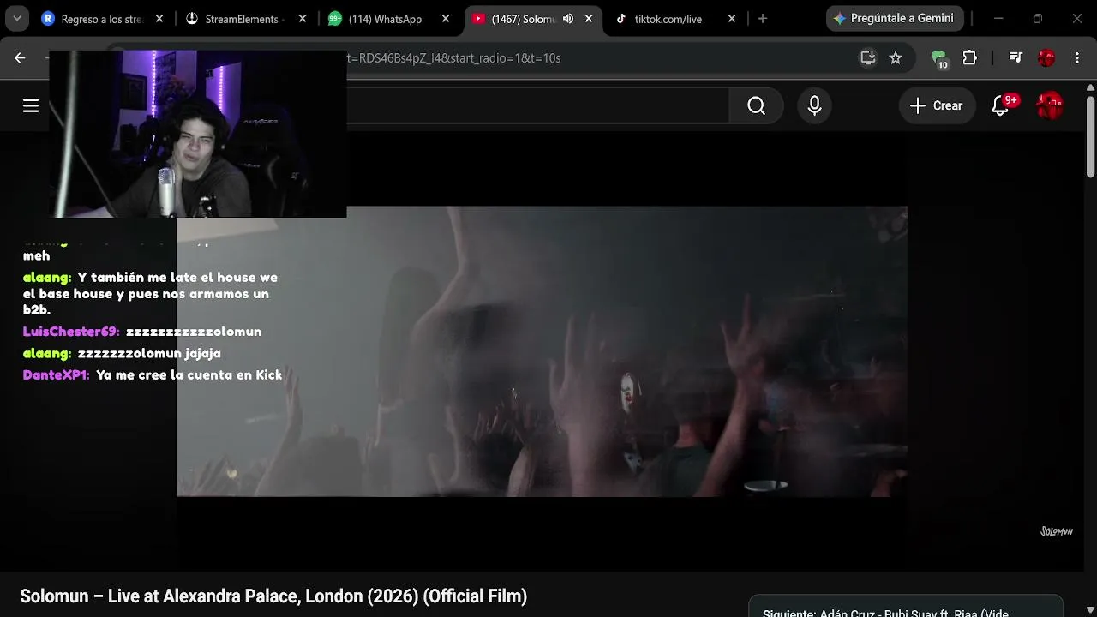
Task: Open a new browser tab
Action: pos(763,19)
